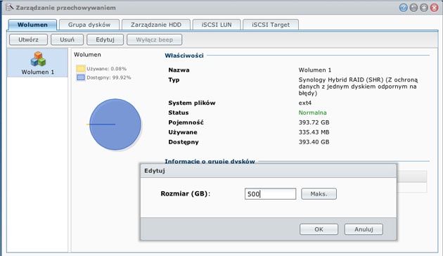Select Wolumen 1 cubes icon
The width and height of the screenshot is (443, 256).
click(x=38, y=59)
